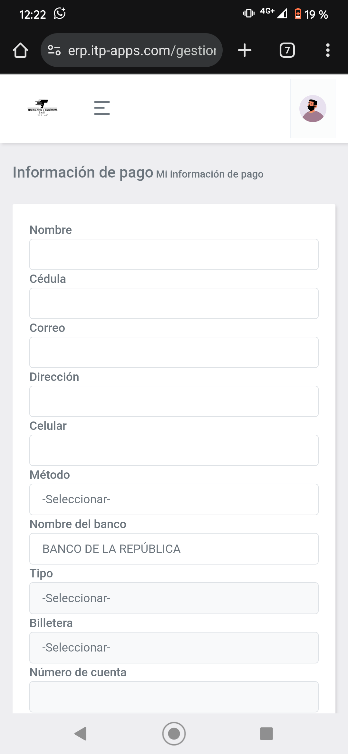Select the Correo text box
Screen dimensions: 348x754
[x=174, y=353]
